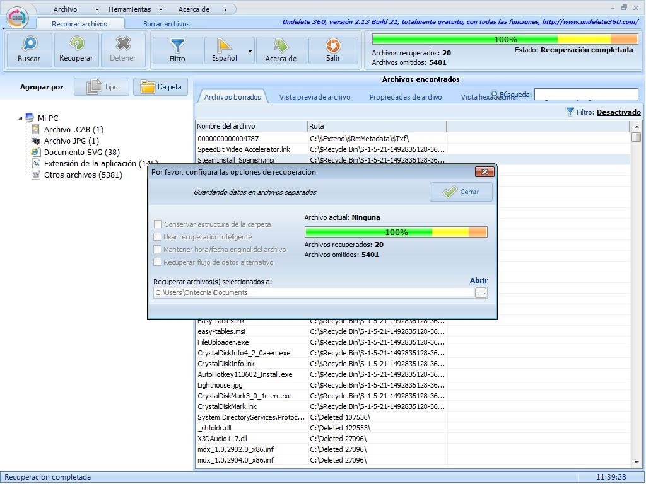Open the Acerca de toolbar icon

pos(281,45)
